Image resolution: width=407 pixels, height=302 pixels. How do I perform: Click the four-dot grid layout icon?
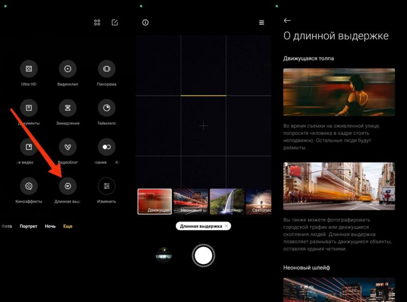click(97, 22)
